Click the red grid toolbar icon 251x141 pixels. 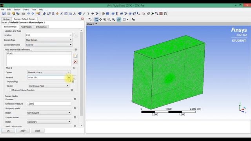pos(161,14)
